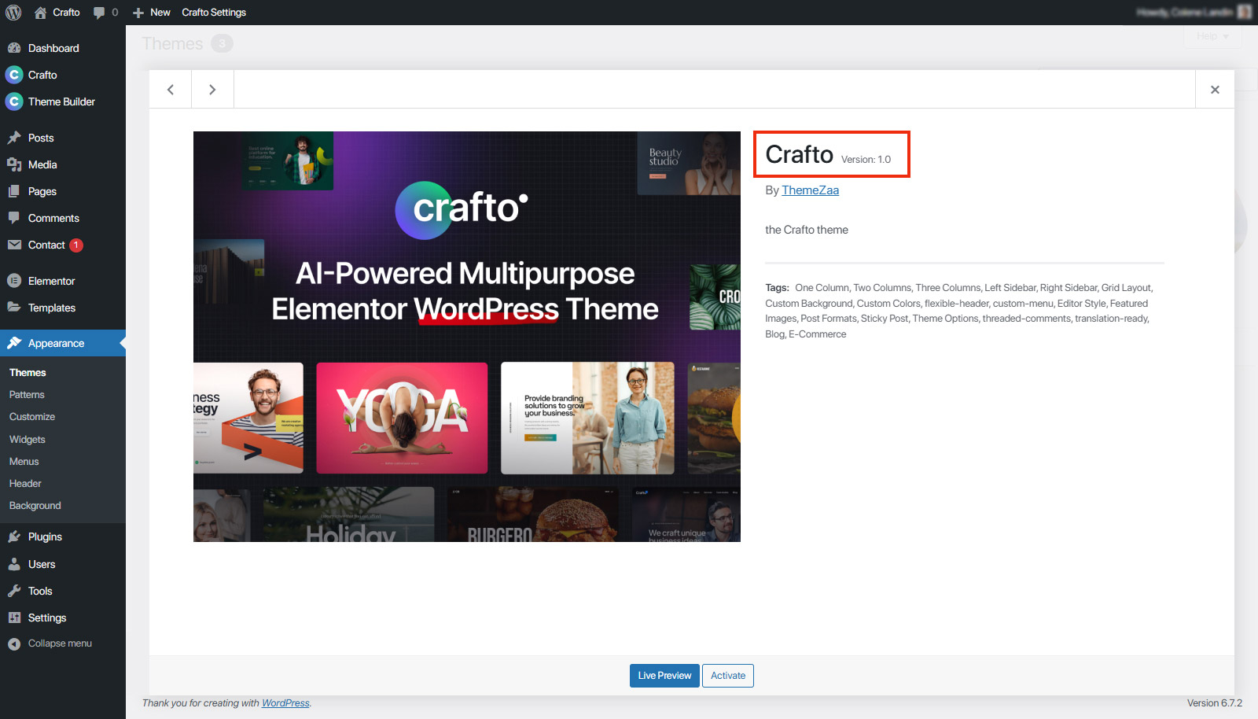Open Settings via the wrench icon
Screen dimensions: 1258x719
pyautogui.click(x=16, y=618)
